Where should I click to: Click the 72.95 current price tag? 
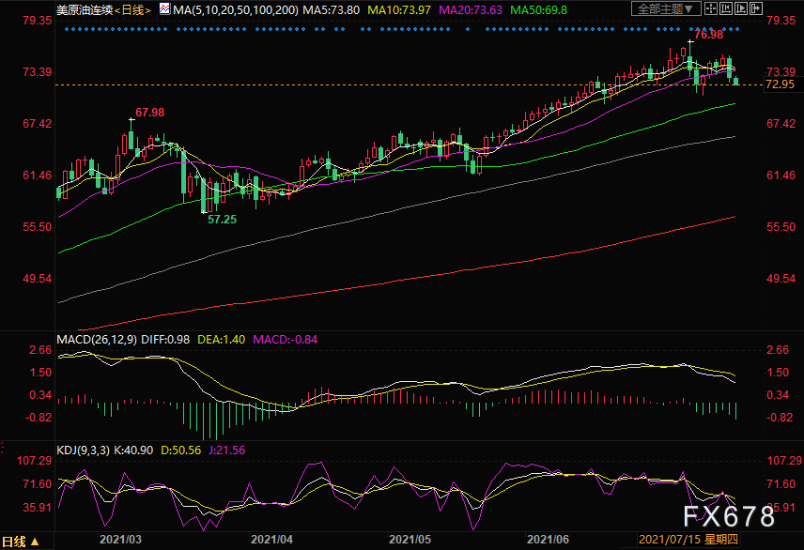pos(781,84)
